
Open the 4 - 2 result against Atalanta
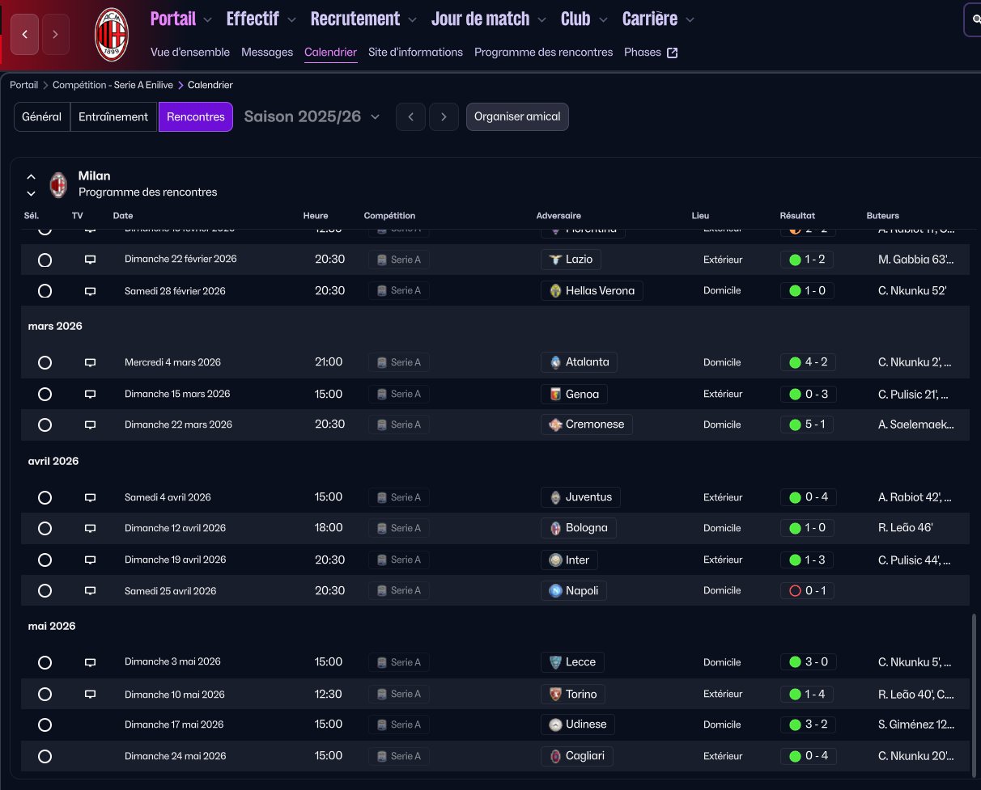[x=807, y=362]
